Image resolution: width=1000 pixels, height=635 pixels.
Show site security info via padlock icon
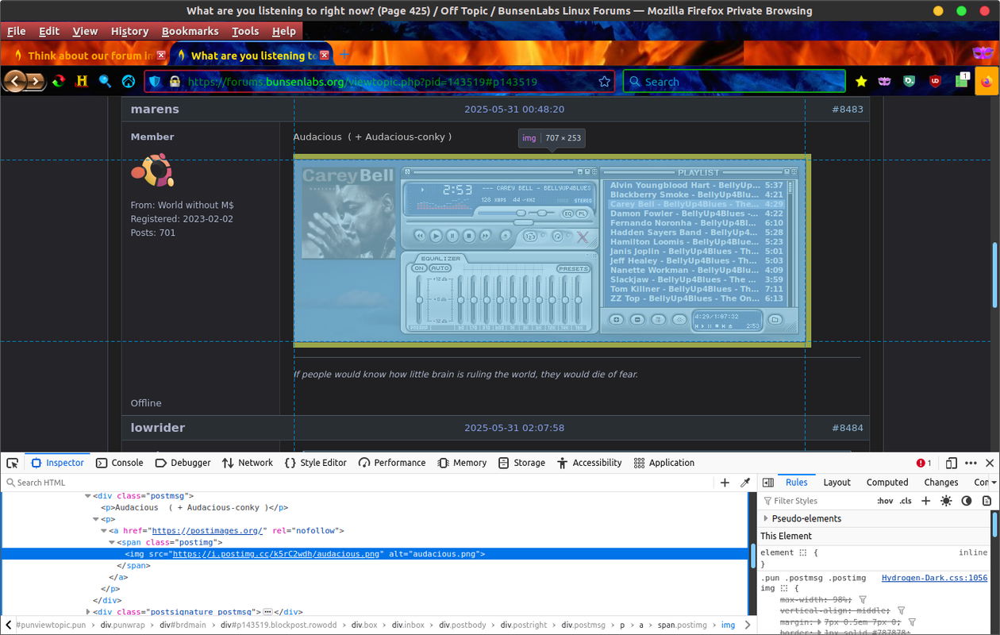coord(175,82)
